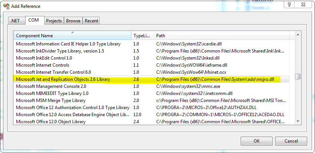Click the path C:\Windows\SysWow64\Msinet.ocx

pyautogui.click(x=191, y=72)
